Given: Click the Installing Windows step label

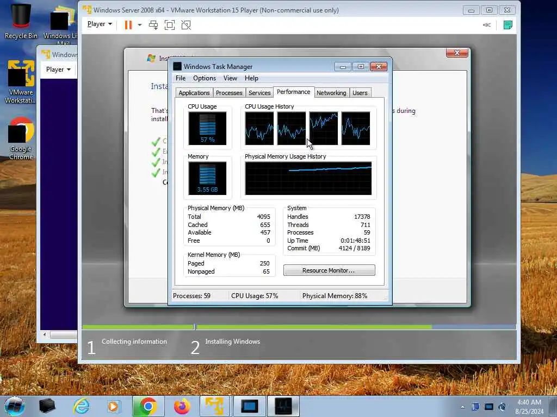Looking at the screenshot, I should click(233, 342).
